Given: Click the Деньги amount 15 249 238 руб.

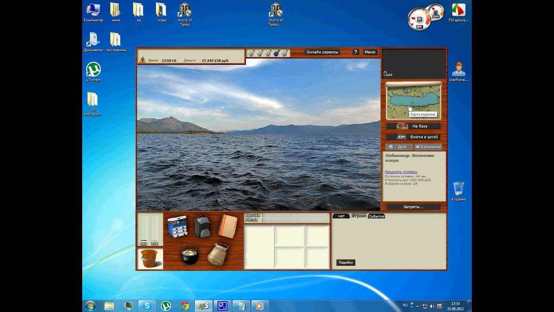Looking at the screenshot, I should click(x=215, y=61).
